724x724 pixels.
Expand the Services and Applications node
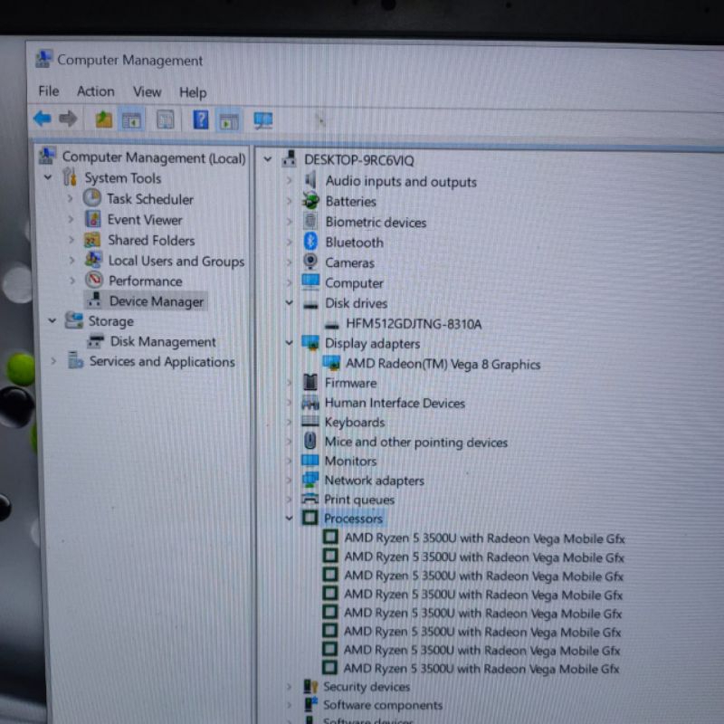[53, 362]
